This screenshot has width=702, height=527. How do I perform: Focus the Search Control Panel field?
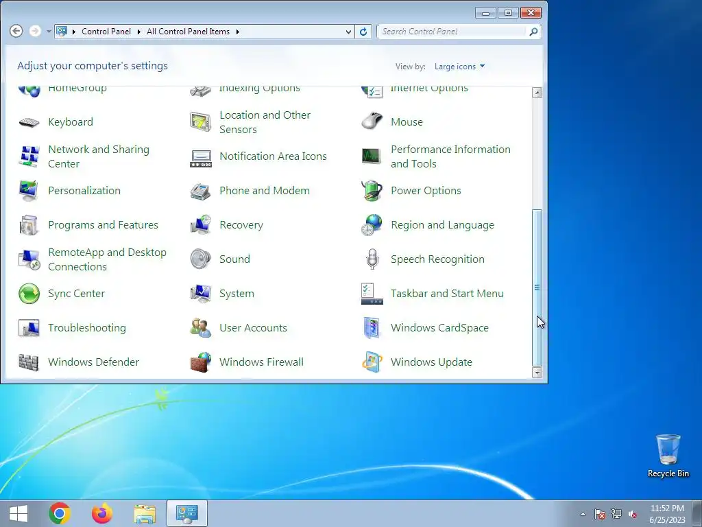pos(452,32)
